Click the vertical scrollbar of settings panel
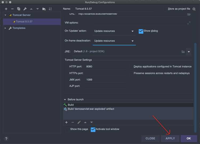Viewport: 200px width, 144px height. coord(195,88)
